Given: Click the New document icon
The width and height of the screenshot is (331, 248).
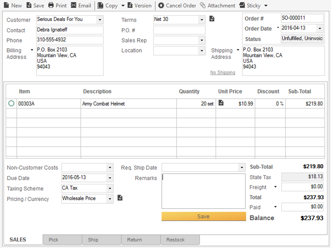Looking at the screenshot, I should [7, 5].
